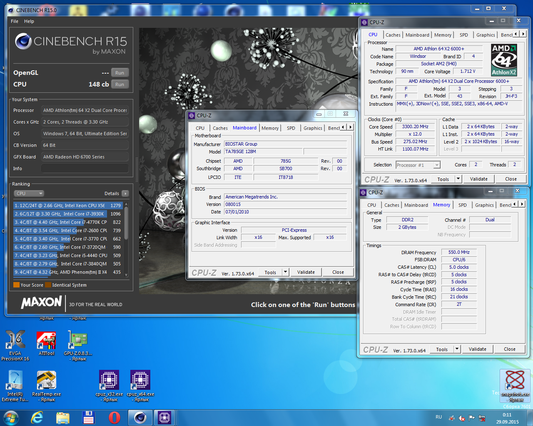The width and height of the screenshot is (533, 426).
Task: Open the Details arrow in Ranking
Action: click(x=125, y=193)
